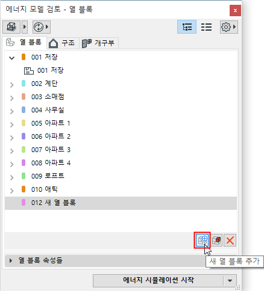This screenshot has height=291, width=264.
Task: Select the 008 아파트 4 row text
Action: point(51,163)
